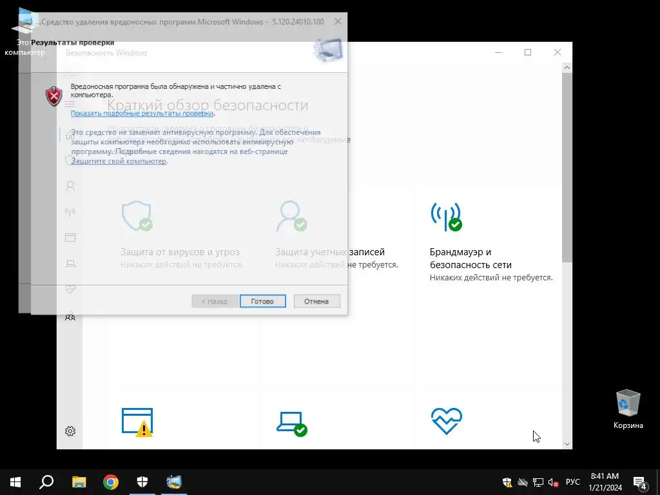Screen dimensions: 660x495
Task: Open Корзина recycle bin on desktop
Action: coord(628,409)
